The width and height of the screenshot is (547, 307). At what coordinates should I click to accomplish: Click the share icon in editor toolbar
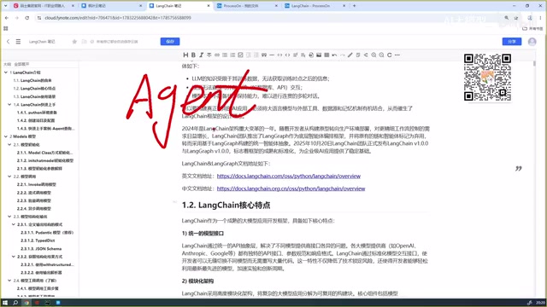pyautogui.click(x=366, y=55)
